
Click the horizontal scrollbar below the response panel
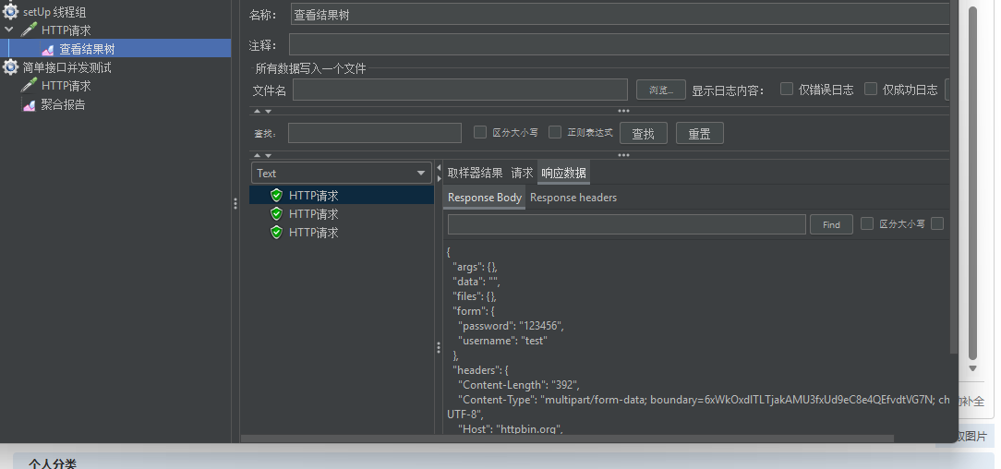tap(568, 439)
